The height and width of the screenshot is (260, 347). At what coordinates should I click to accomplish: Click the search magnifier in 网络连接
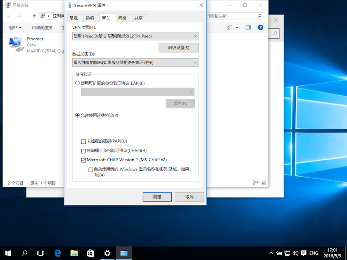point(260,16)
